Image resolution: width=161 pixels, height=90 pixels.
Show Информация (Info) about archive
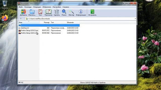pyautogui.click(x=81, y=12)
